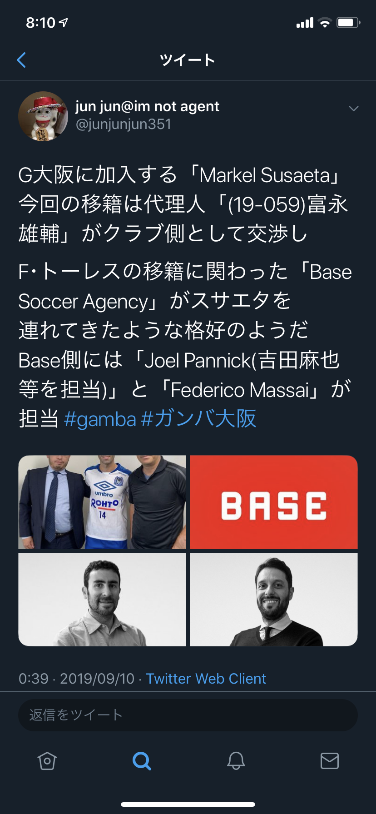Open the Search tab magnifier icon
Screen dimensions: 376x814
(x=142, y=760)
